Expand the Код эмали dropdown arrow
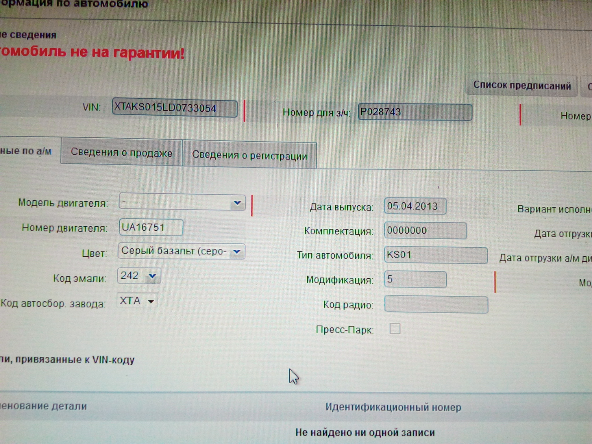 tap(152, 276)
